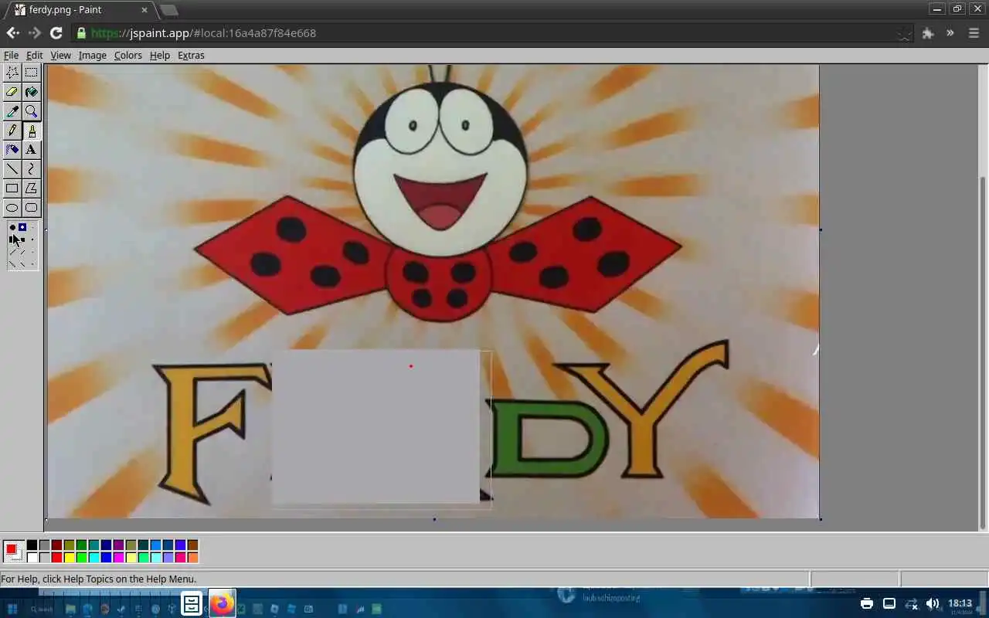Pick the magenta palette color
Screen dimensions: 989x618
[x=118, y=557]
